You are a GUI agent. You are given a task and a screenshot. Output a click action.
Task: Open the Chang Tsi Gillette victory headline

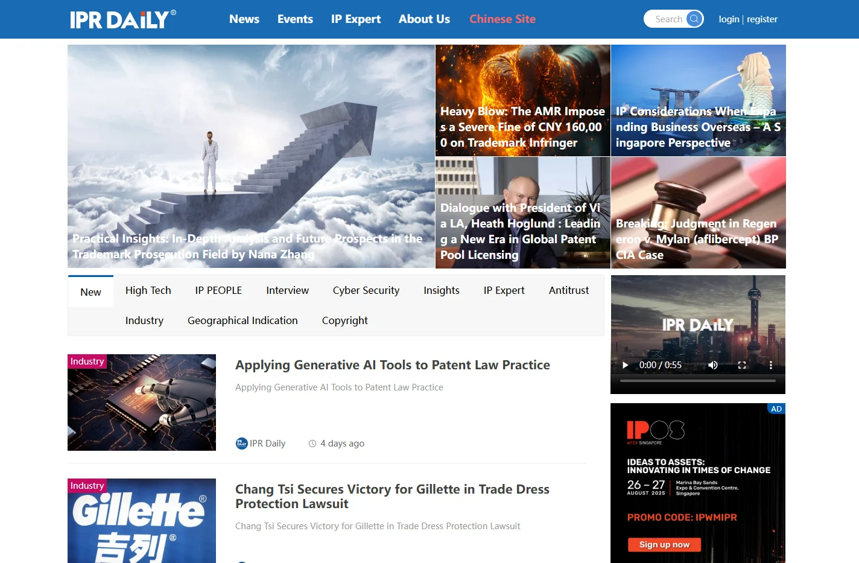coord(392,497)
